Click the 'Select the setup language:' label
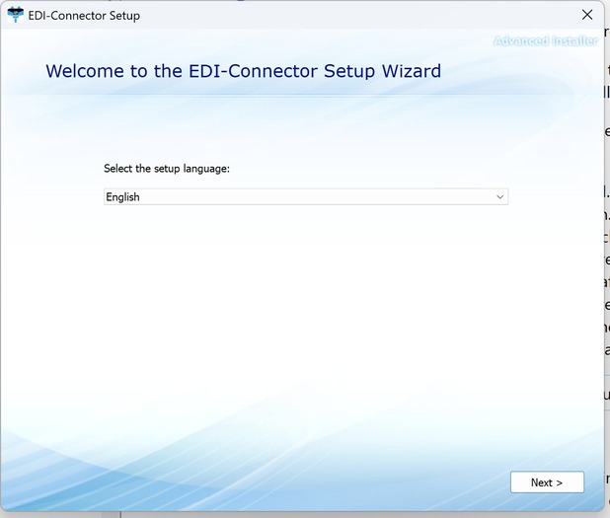Image resolution: width=610 pixels, height=518 pixels. click(167, 169)
